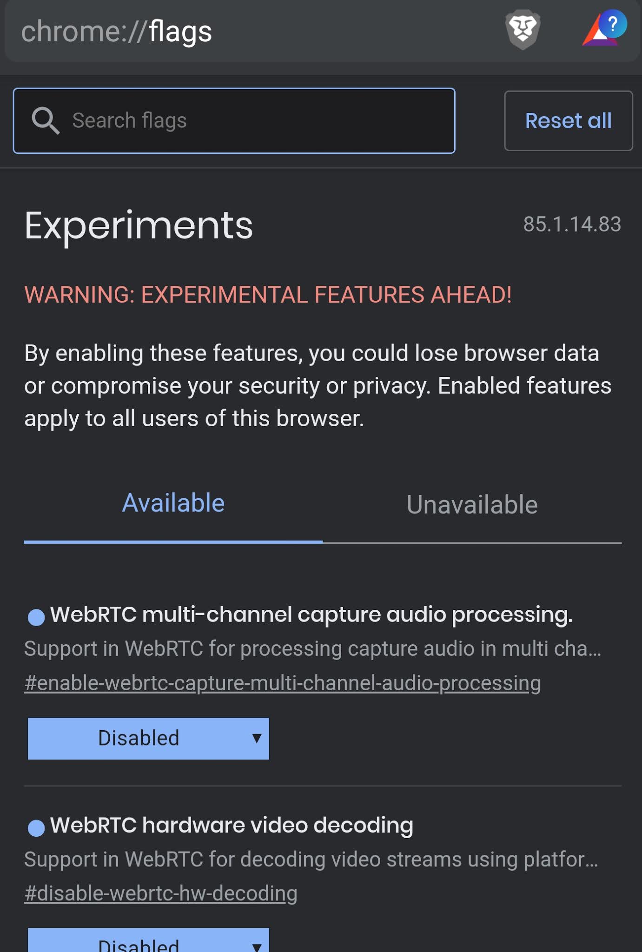
Task: Switch to the Unavailable tab
Action: pos(472,505)
